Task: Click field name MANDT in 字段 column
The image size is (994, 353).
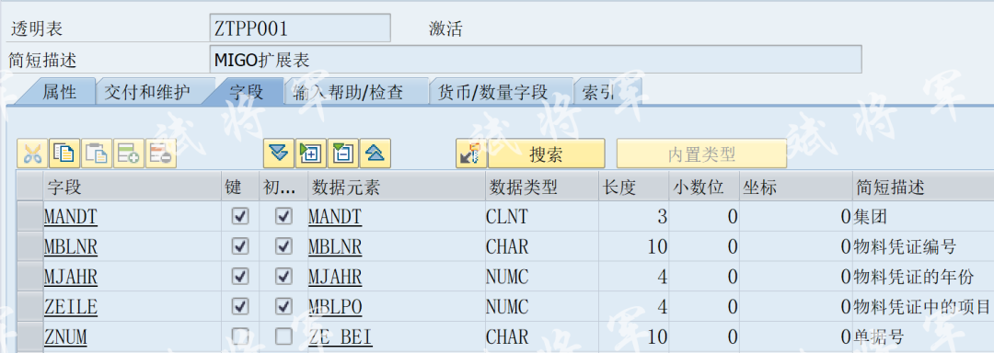Action: click(x=70, y=217)
